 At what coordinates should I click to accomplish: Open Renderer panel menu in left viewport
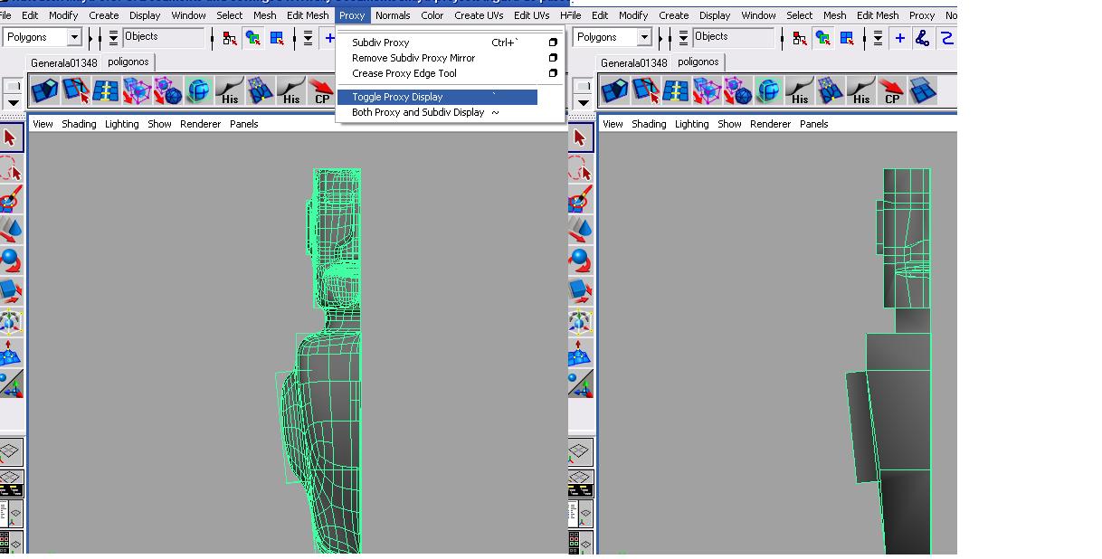(x=200, y=124)
